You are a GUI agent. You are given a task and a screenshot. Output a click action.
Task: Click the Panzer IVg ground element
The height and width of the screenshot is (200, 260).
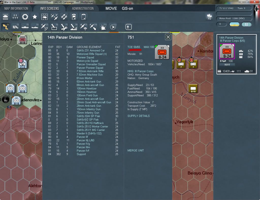click(x=83, y=144)
